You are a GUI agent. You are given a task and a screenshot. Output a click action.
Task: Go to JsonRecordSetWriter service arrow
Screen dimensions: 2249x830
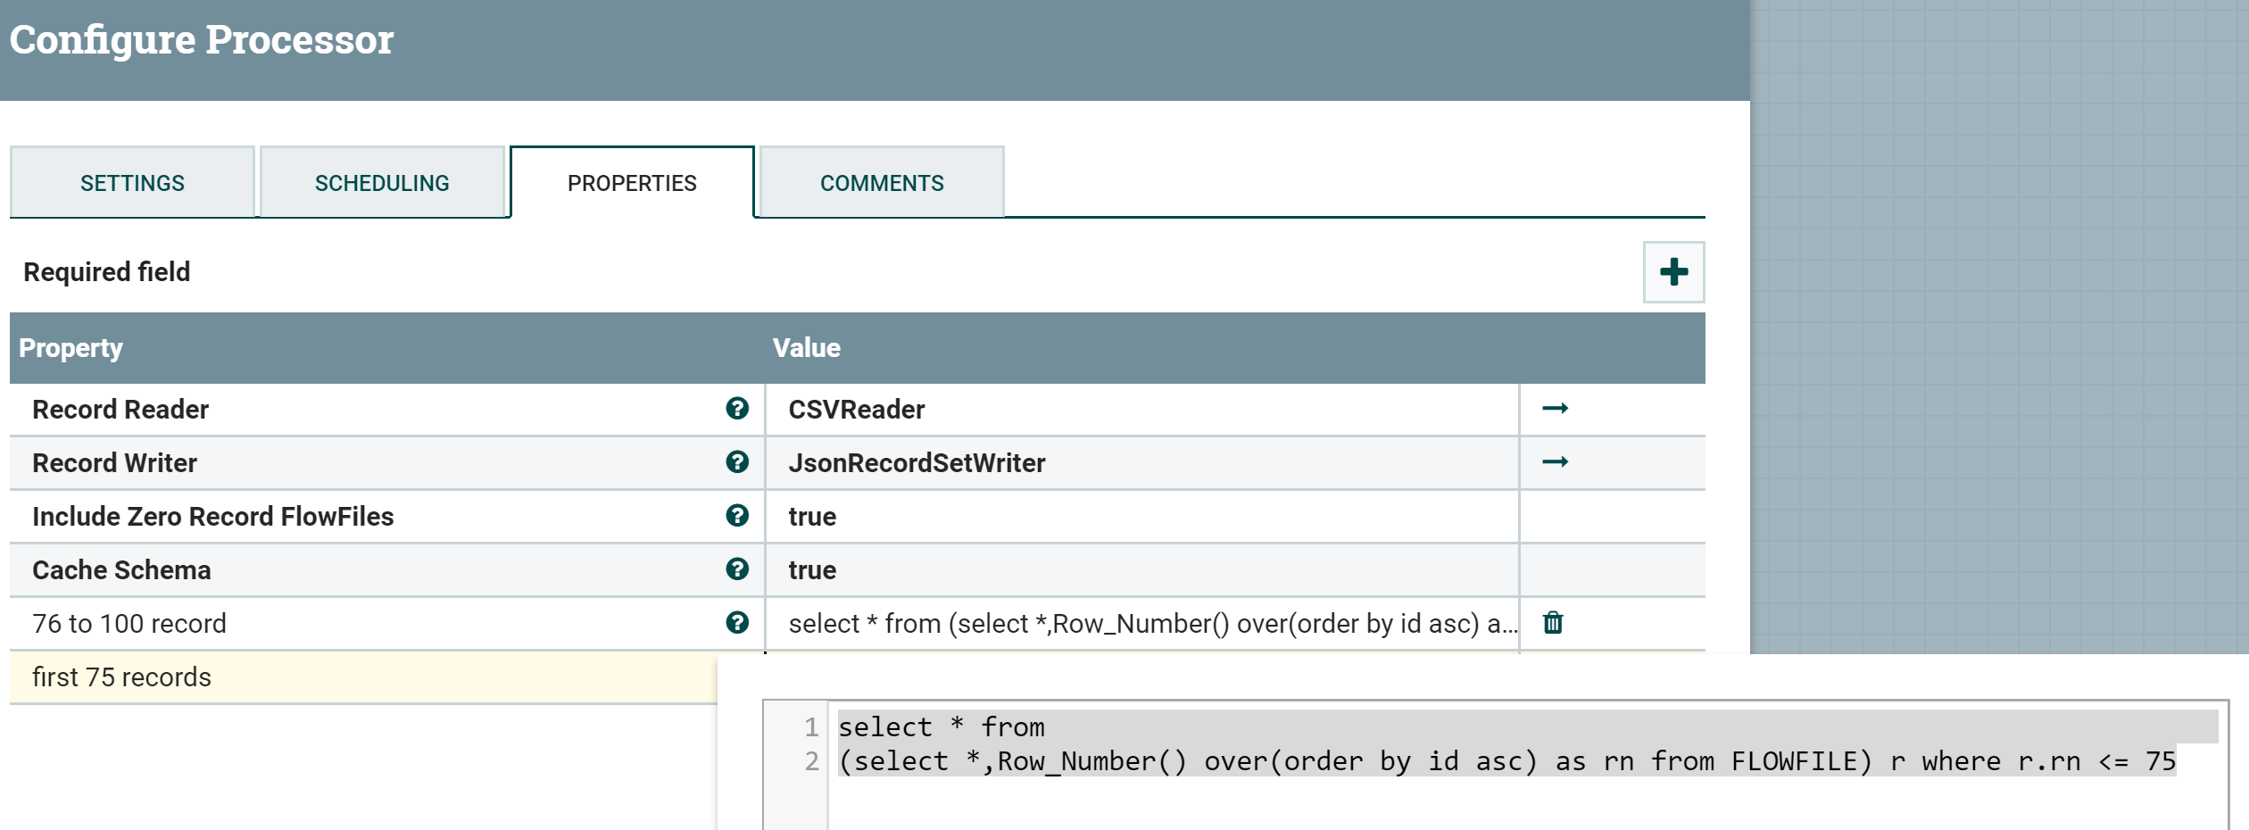click(x=1555, y=462)
